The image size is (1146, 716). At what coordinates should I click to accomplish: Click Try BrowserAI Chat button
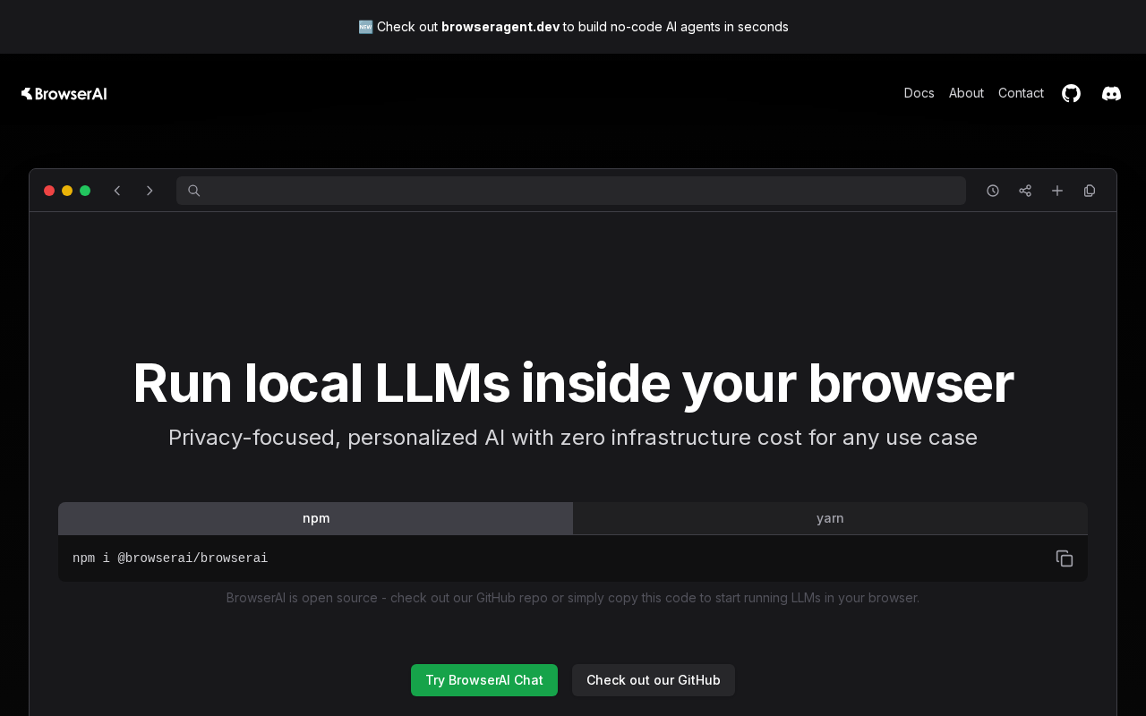(x=484, y=680)
